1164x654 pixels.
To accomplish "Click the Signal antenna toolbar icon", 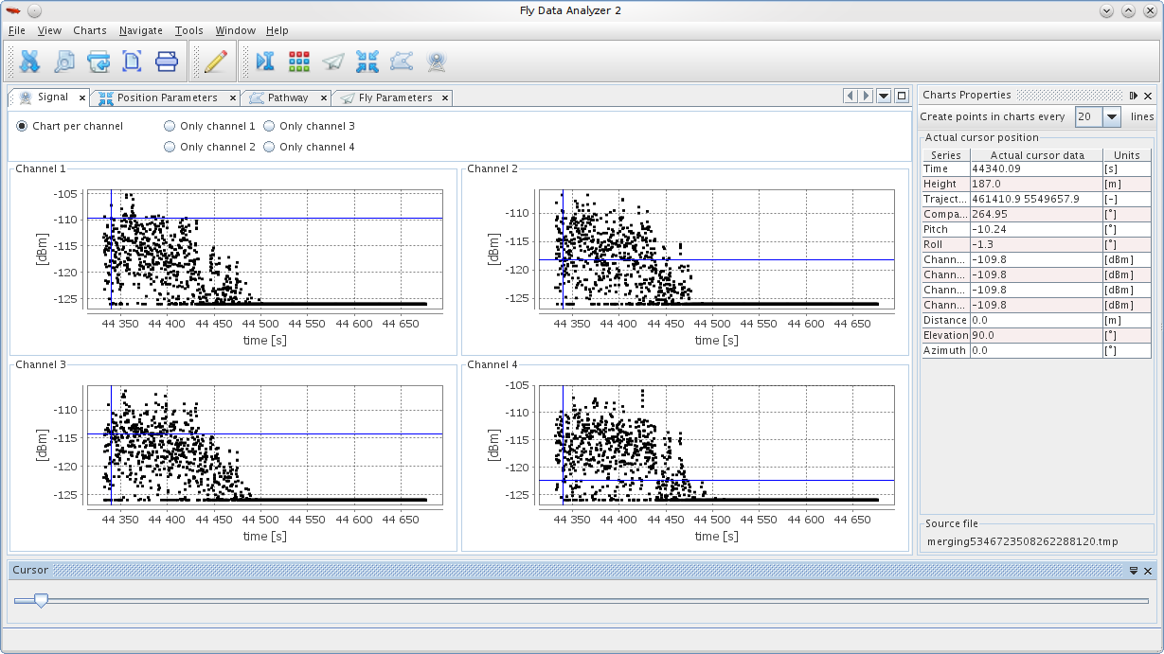I will pyautogui.click(x=436, y=62).
